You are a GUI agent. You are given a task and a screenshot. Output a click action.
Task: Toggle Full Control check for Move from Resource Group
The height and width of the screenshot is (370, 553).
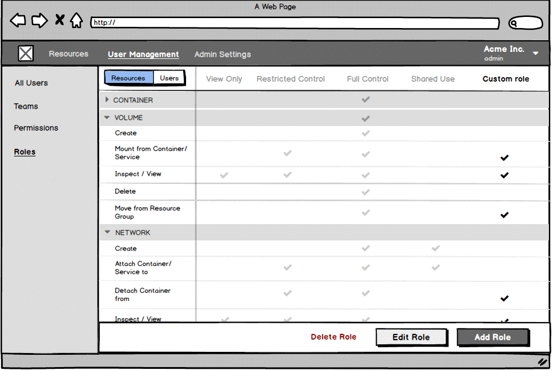(366, 212)
